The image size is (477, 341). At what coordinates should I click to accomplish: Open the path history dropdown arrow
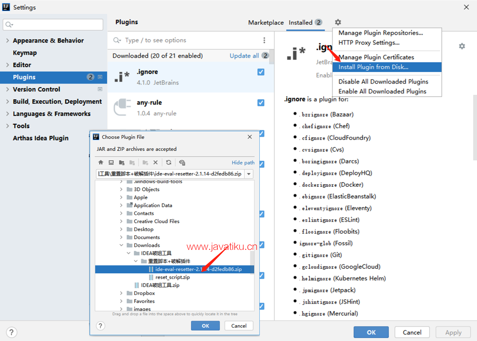pos(249,174)
